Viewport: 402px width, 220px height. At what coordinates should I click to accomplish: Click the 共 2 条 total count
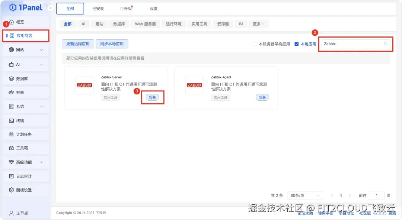[x=277, y=195]
